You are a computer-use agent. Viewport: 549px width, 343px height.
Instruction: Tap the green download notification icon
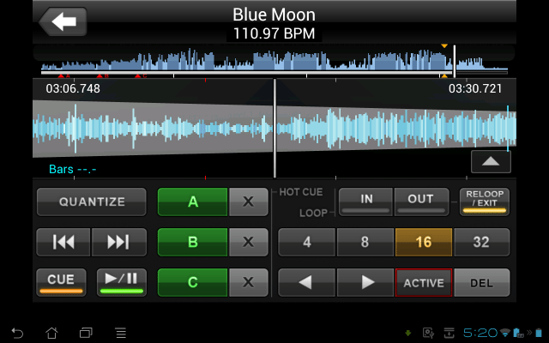[x=408, y=333]
